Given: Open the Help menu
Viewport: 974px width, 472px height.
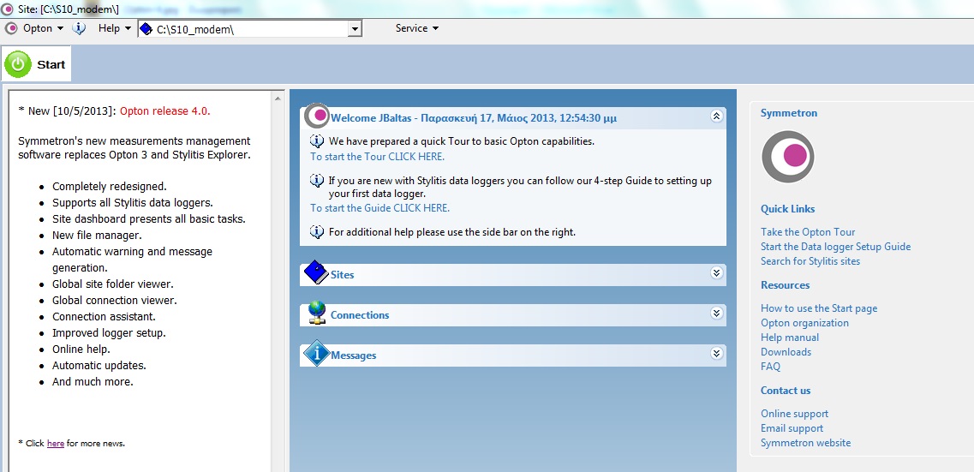Looking at the screenshot, I should tap(114, 28).
